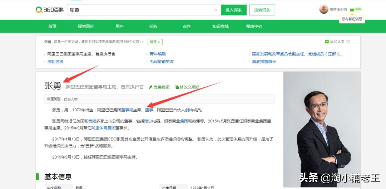Select the 青年编剧 disambiguation link
Image resolution: width=386 pixels, height=189 pixels.
pos(158,54)
